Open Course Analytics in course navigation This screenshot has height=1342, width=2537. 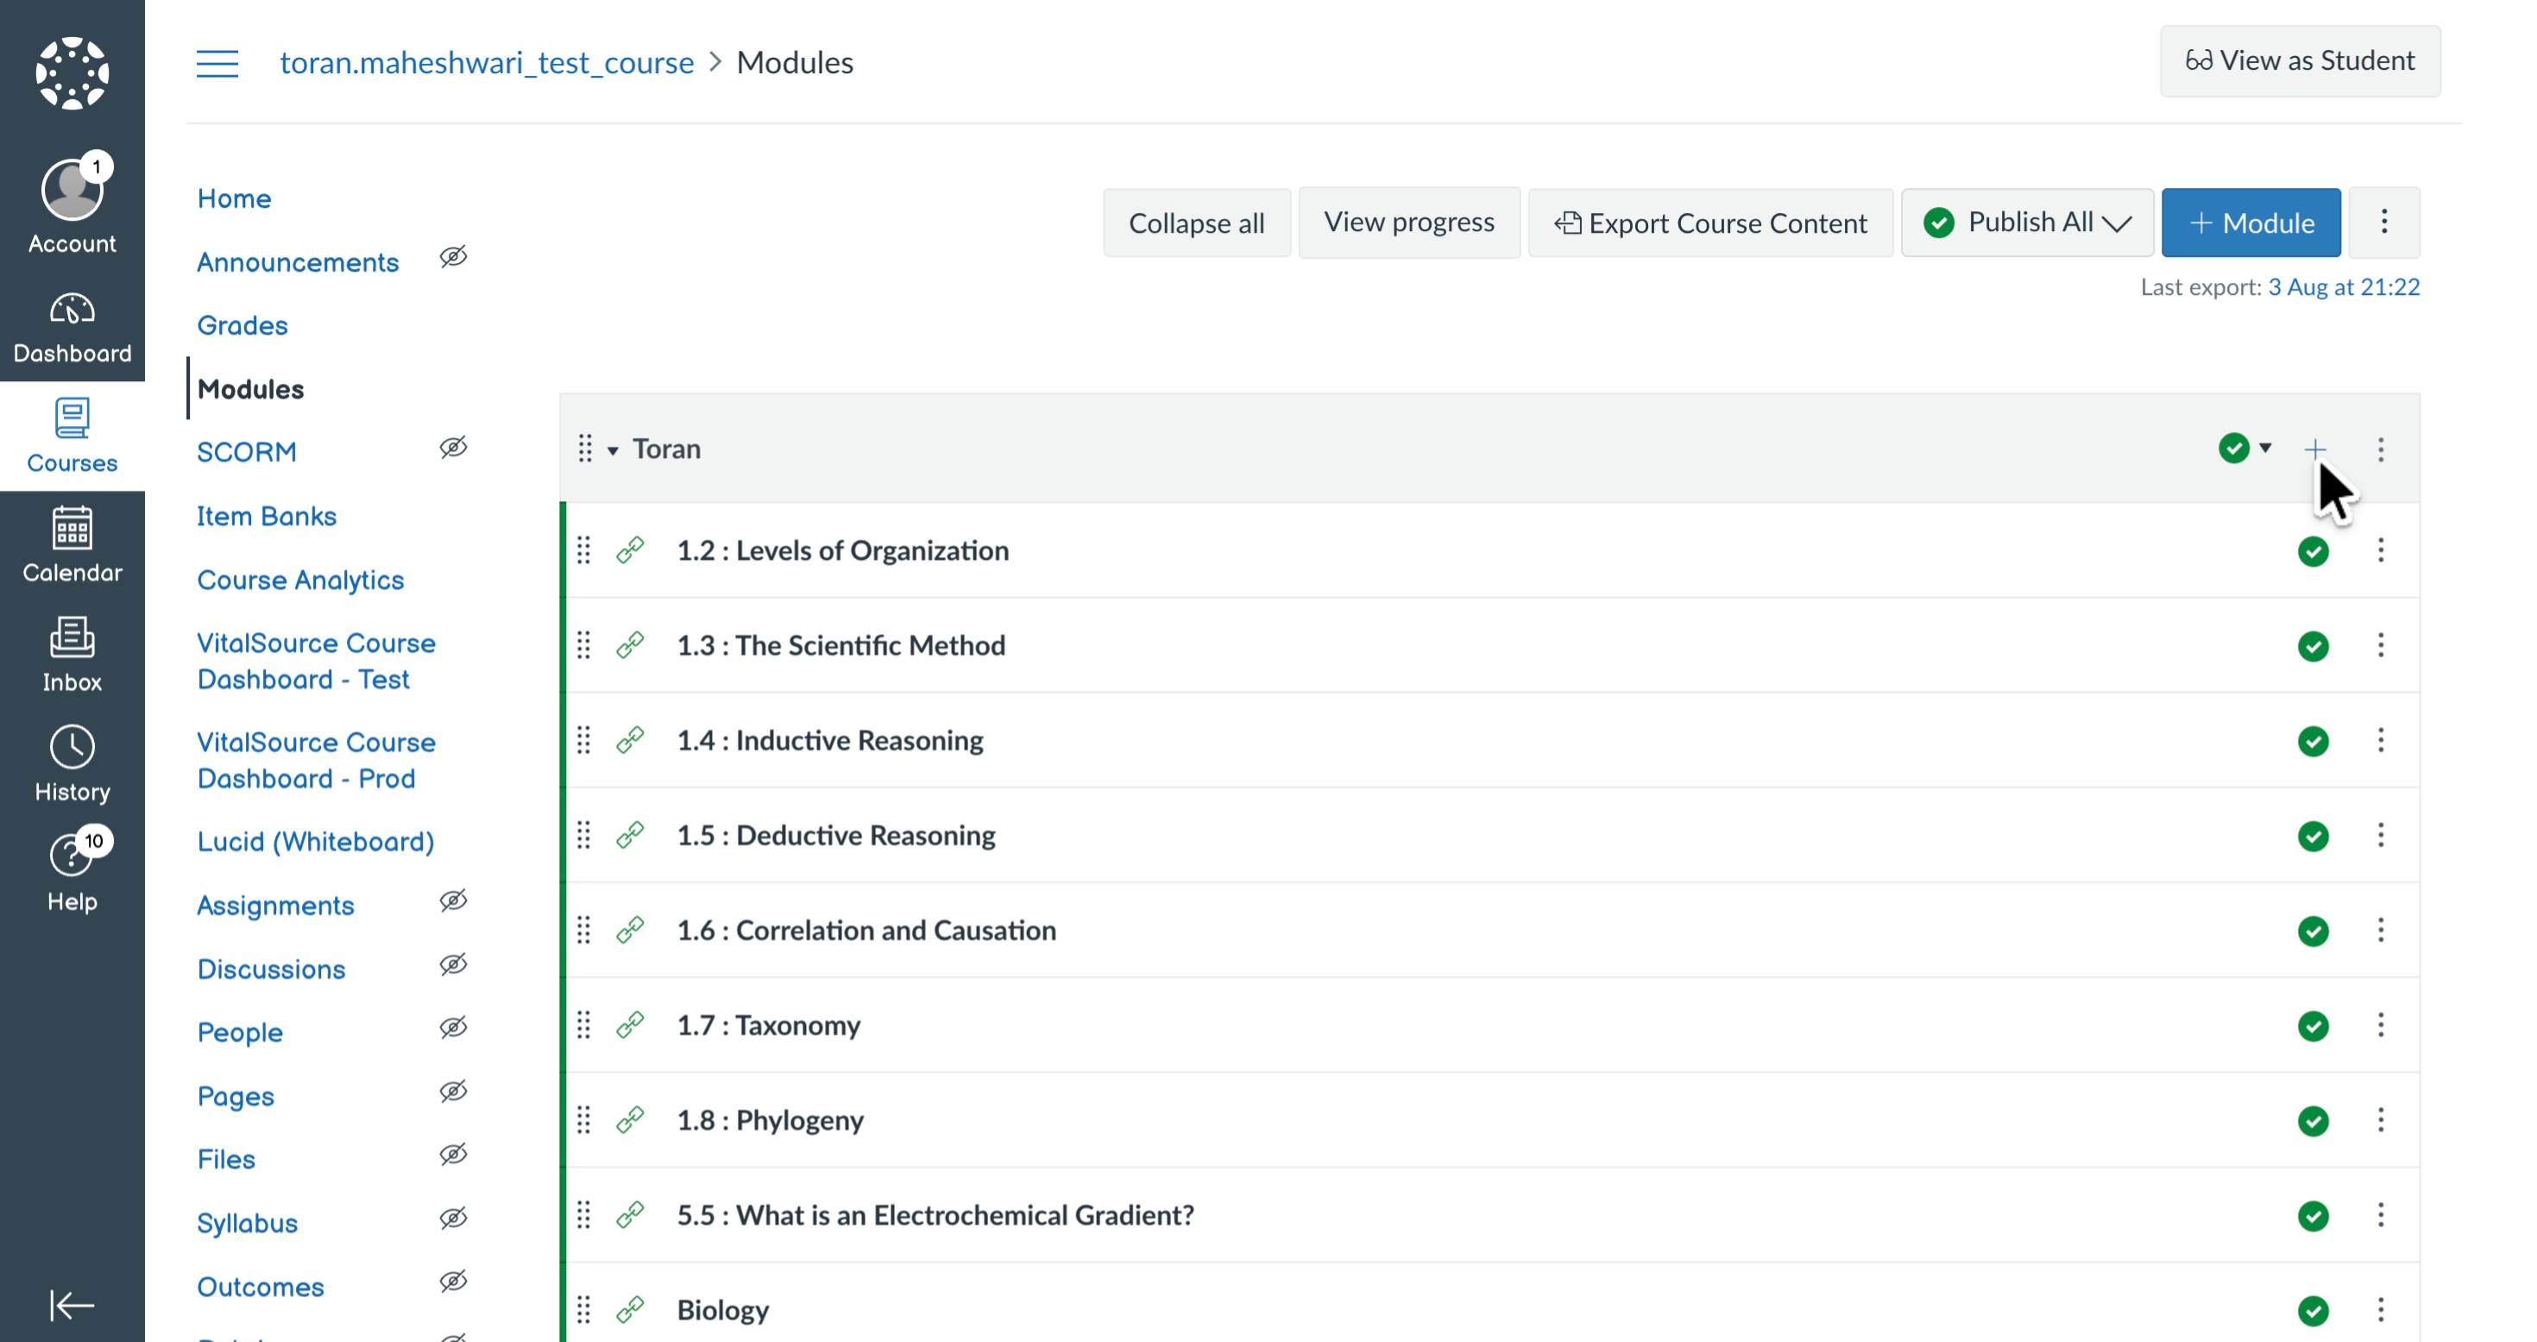click(300, 580)
